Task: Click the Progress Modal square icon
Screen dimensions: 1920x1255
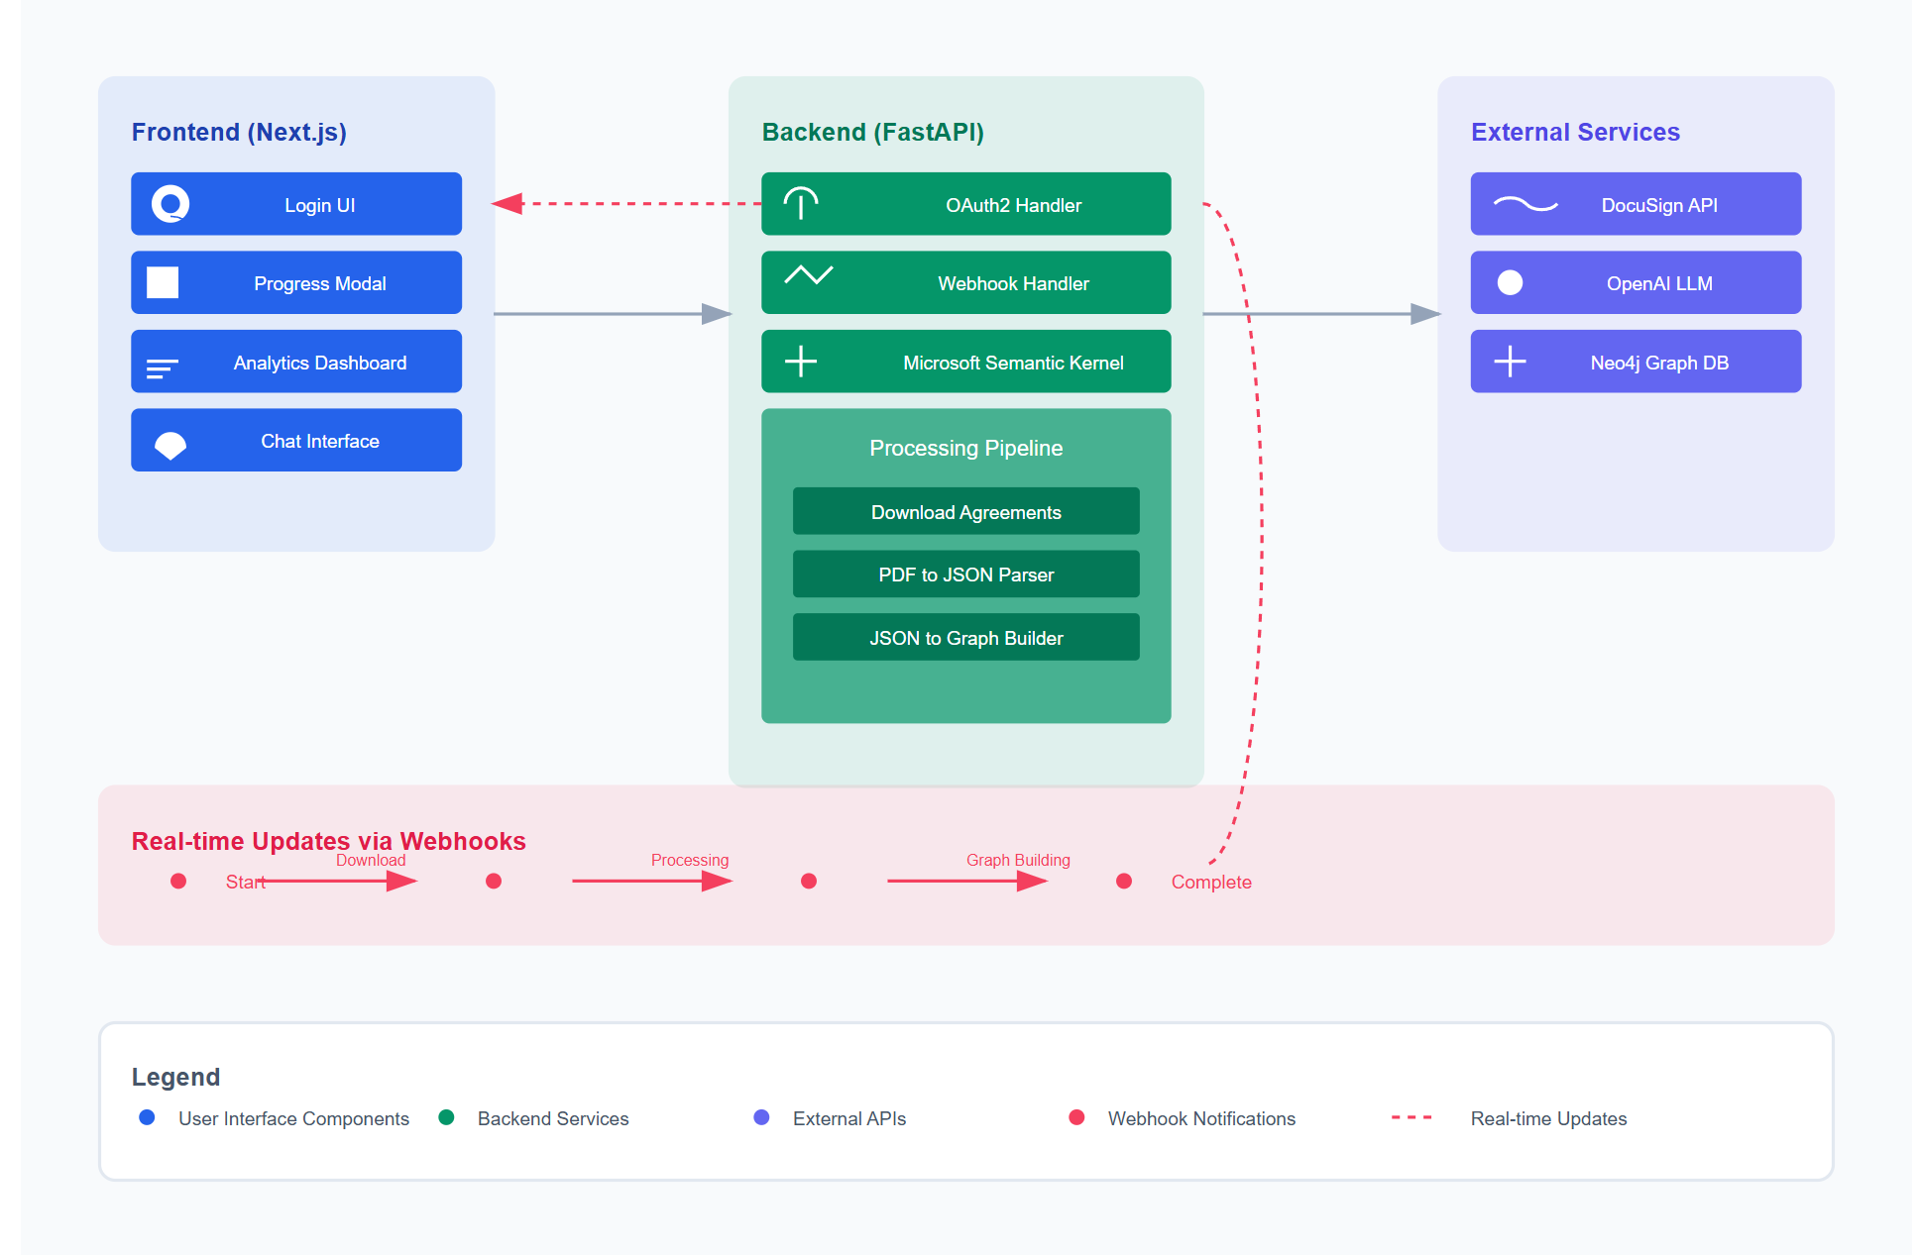Action: [163, 282]
